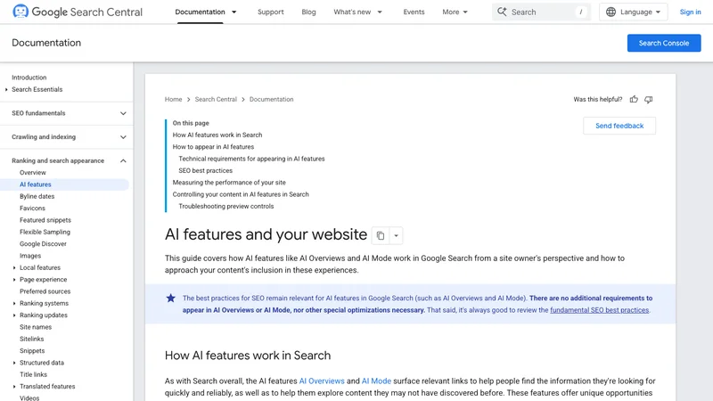Screen dimensions: 713x401
Task: Give thumbs down feedback
Action: [x=649, y=99]
